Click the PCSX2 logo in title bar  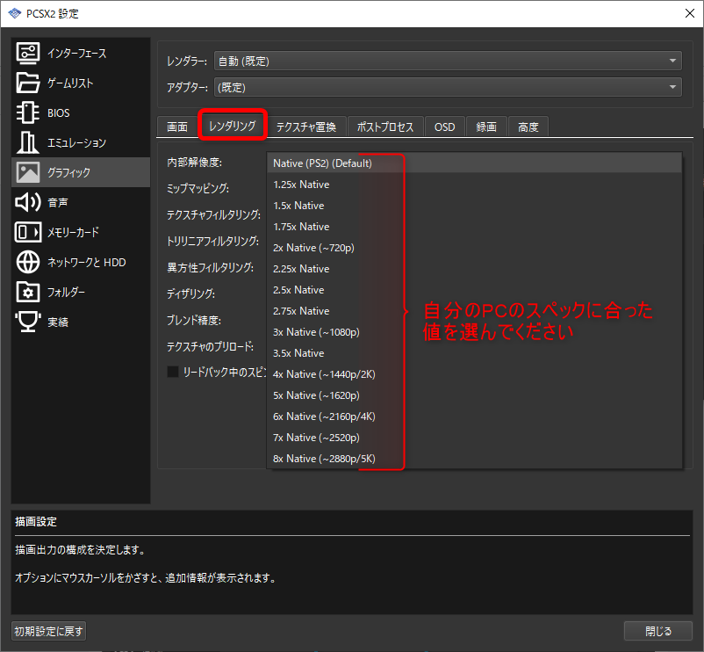point(14,13)
